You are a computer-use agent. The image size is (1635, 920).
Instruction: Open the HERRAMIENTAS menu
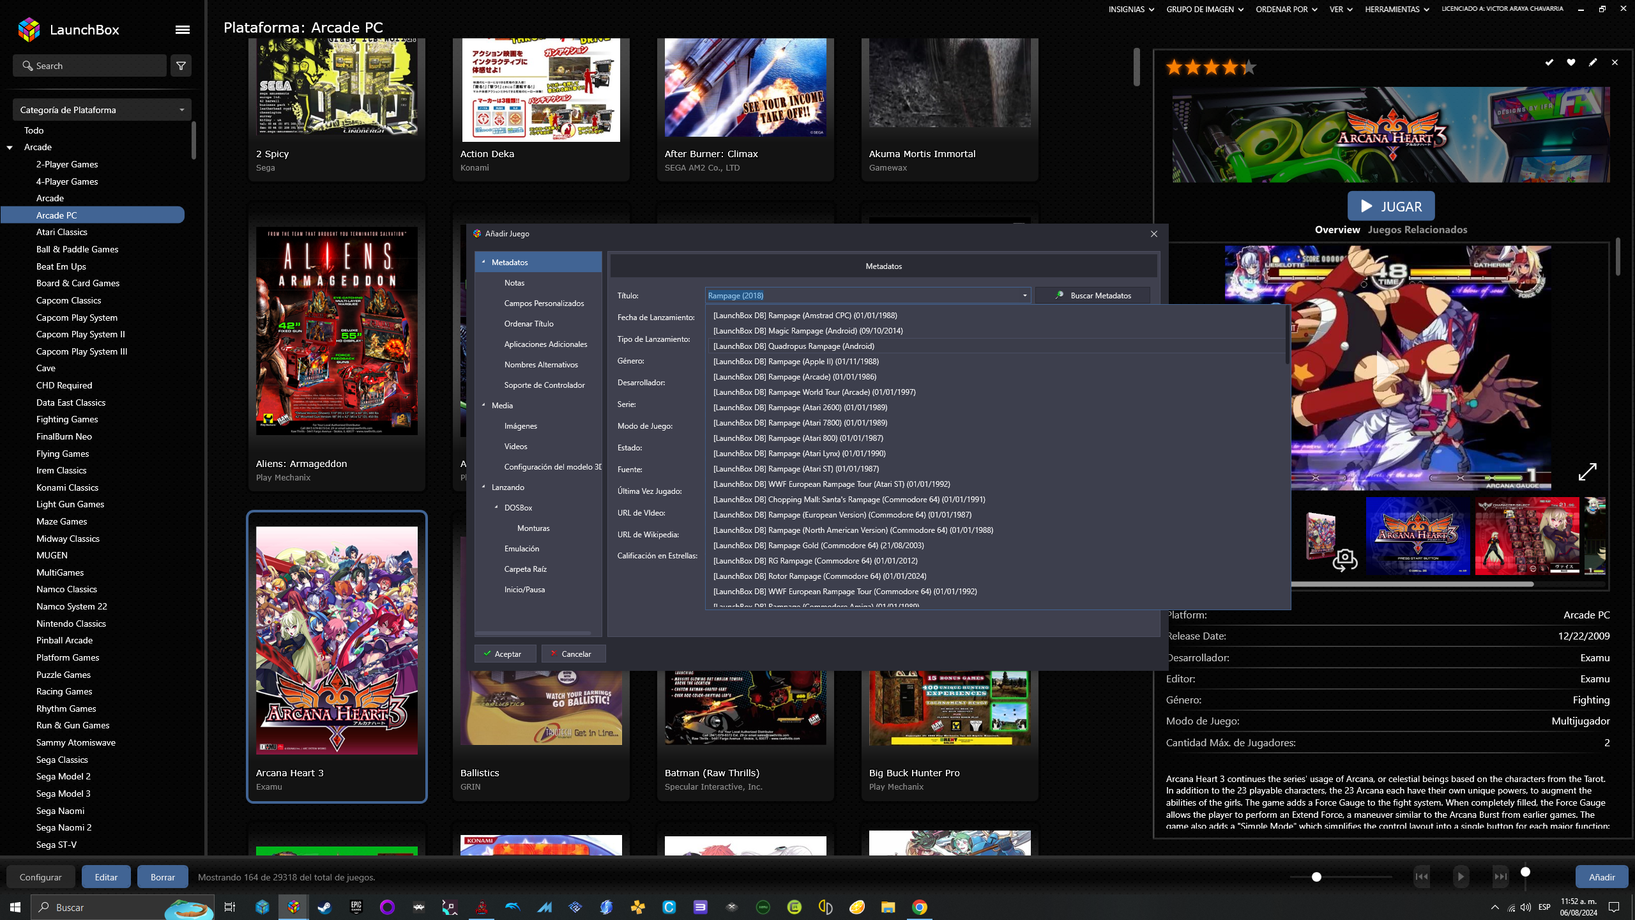point(1397,9)
